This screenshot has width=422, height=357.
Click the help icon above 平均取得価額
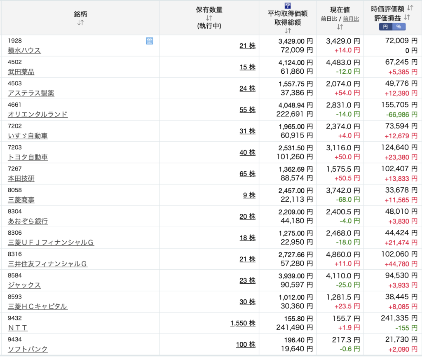coord(288,5)
